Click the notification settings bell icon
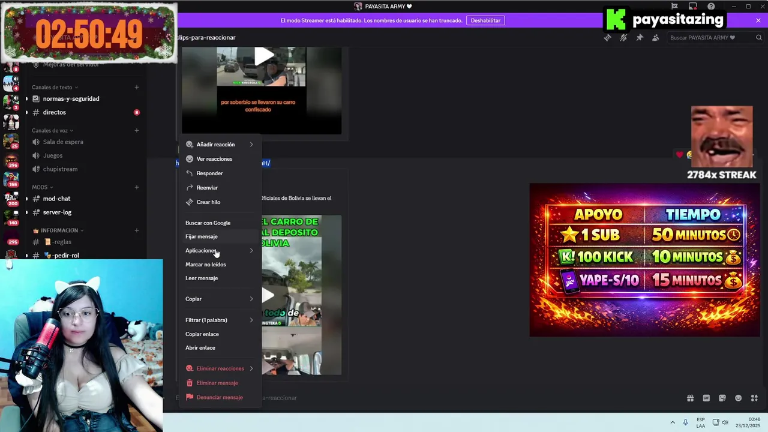 [x=623, y=37]
